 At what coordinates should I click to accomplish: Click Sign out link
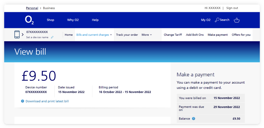point(232,8)
